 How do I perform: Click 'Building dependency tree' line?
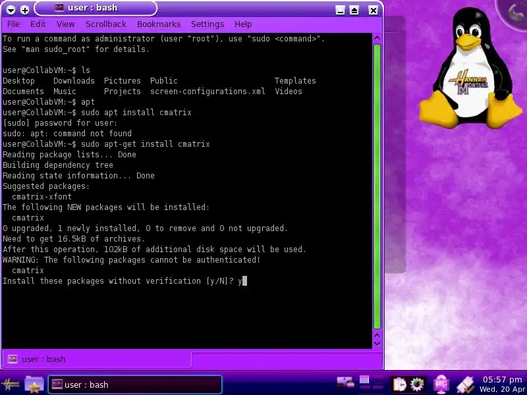[x=58, y=165]
